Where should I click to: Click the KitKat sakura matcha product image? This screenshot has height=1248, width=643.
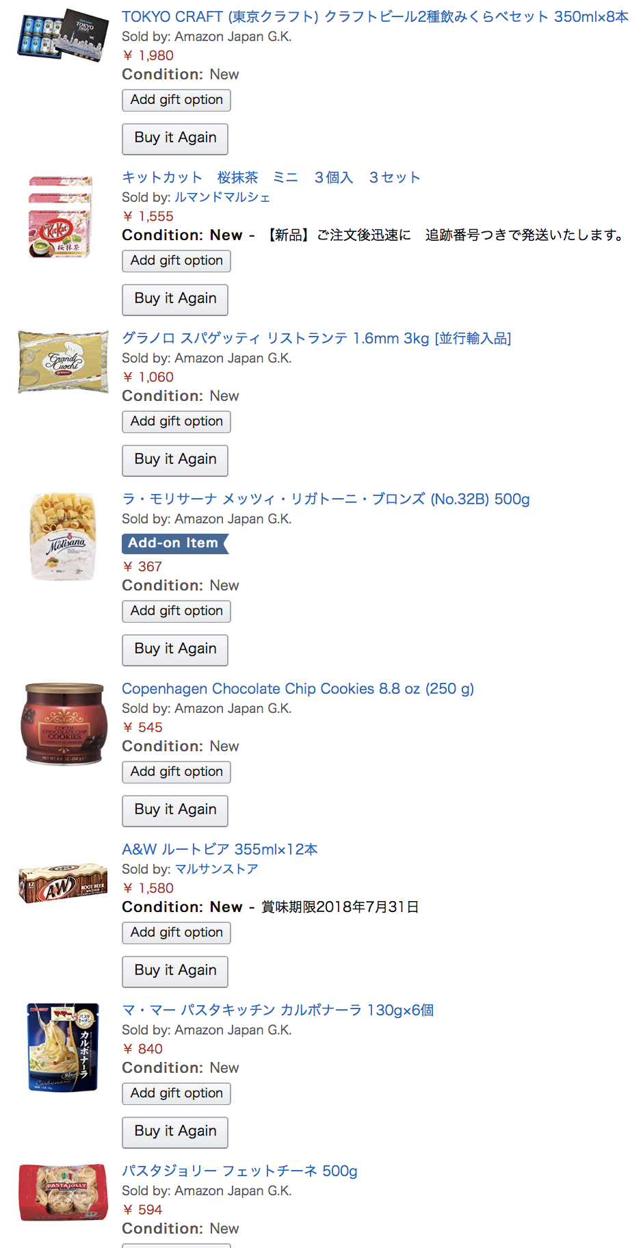[x=61, y=218]
